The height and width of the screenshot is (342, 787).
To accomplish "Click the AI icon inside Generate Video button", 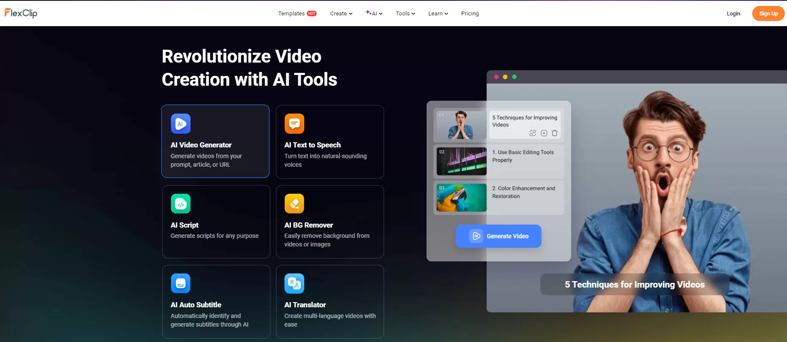I will (476, 236).
